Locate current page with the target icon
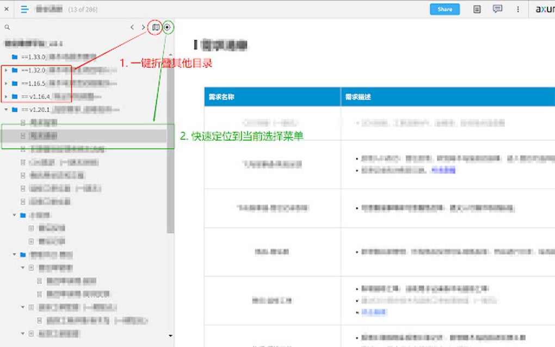Image resolution: width=555 pixels, height=347 pixels. point(167,27)
